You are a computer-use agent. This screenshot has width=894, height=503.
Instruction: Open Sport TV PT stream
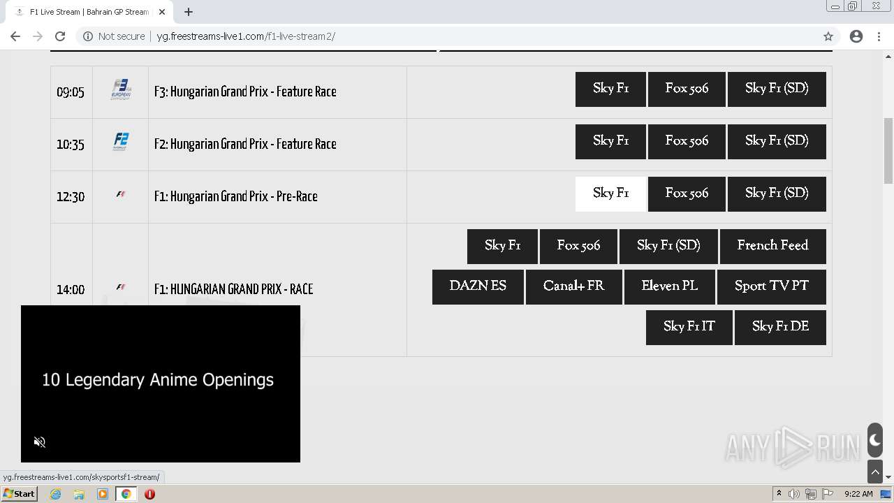772,286
